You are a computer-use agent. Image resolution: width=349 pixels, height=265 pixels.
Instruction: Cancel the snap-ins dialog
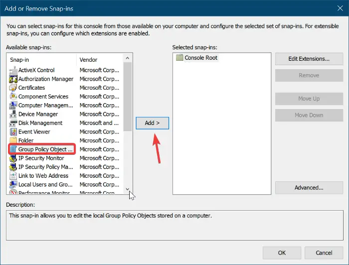pos(324,253)
